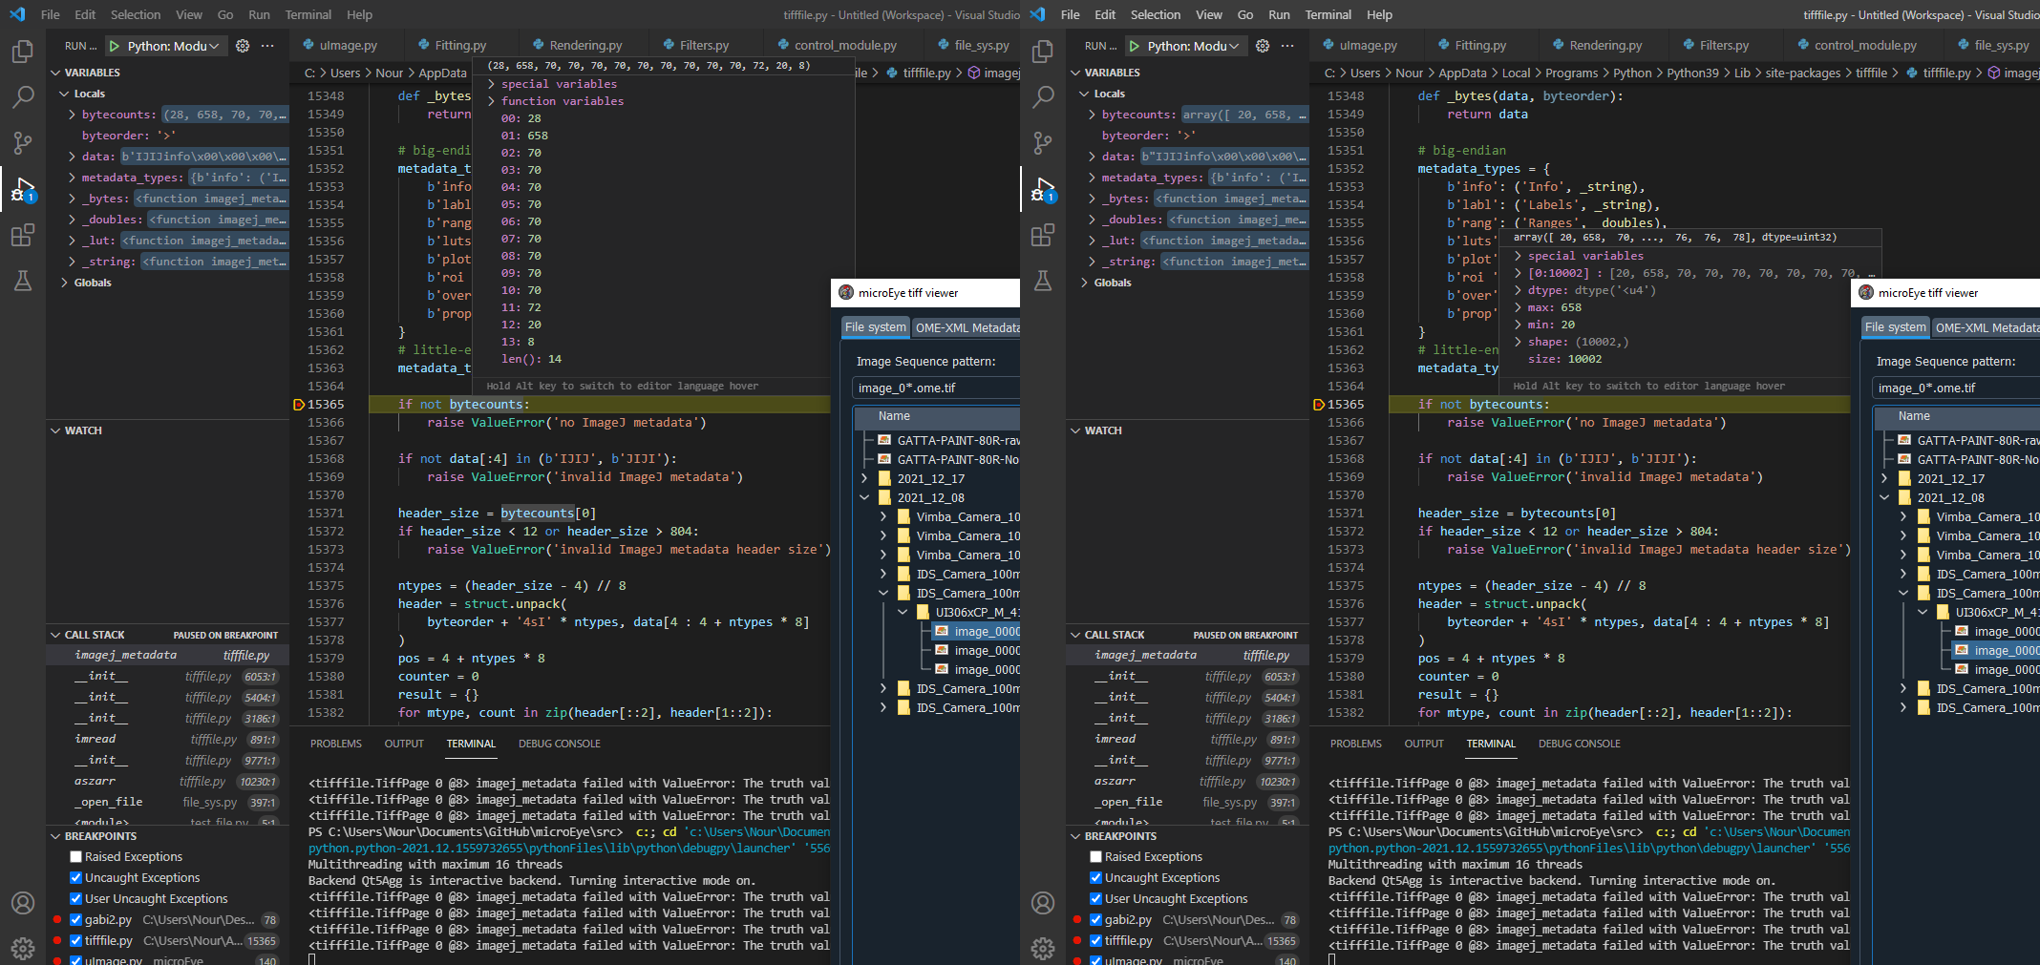Switch to the OME-XML Metadata tab
This screenshot has width=2040, height=965.
coord(967,327)
